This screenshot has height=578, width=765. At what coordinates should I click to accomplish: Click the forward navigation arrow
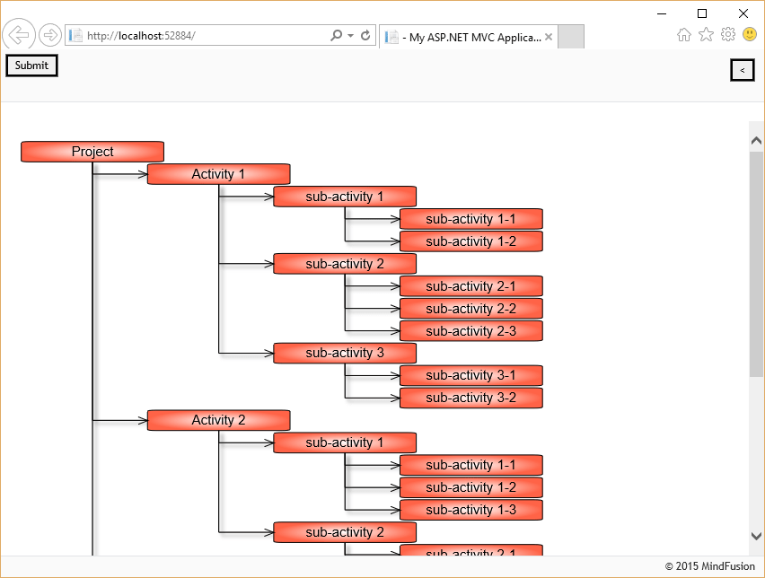pos(50,34)
